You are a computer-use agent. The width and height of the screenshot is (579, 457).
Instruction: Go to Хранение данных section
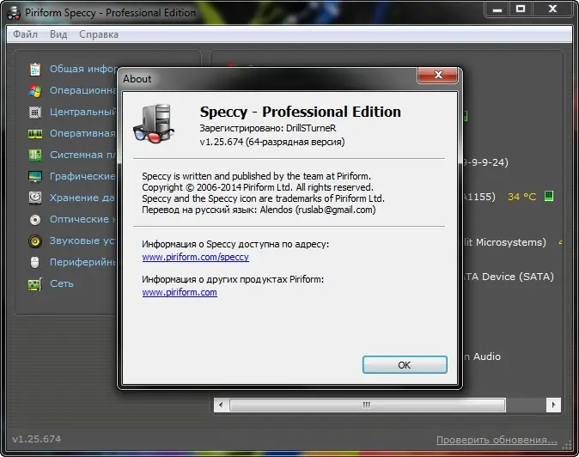[83, 198]
